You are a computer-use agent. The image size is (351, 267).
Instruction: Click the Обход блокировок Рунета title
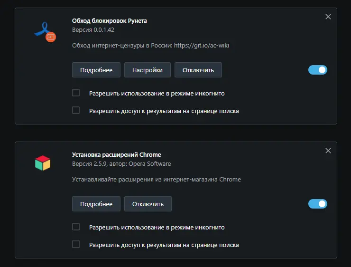pos(110,21)
